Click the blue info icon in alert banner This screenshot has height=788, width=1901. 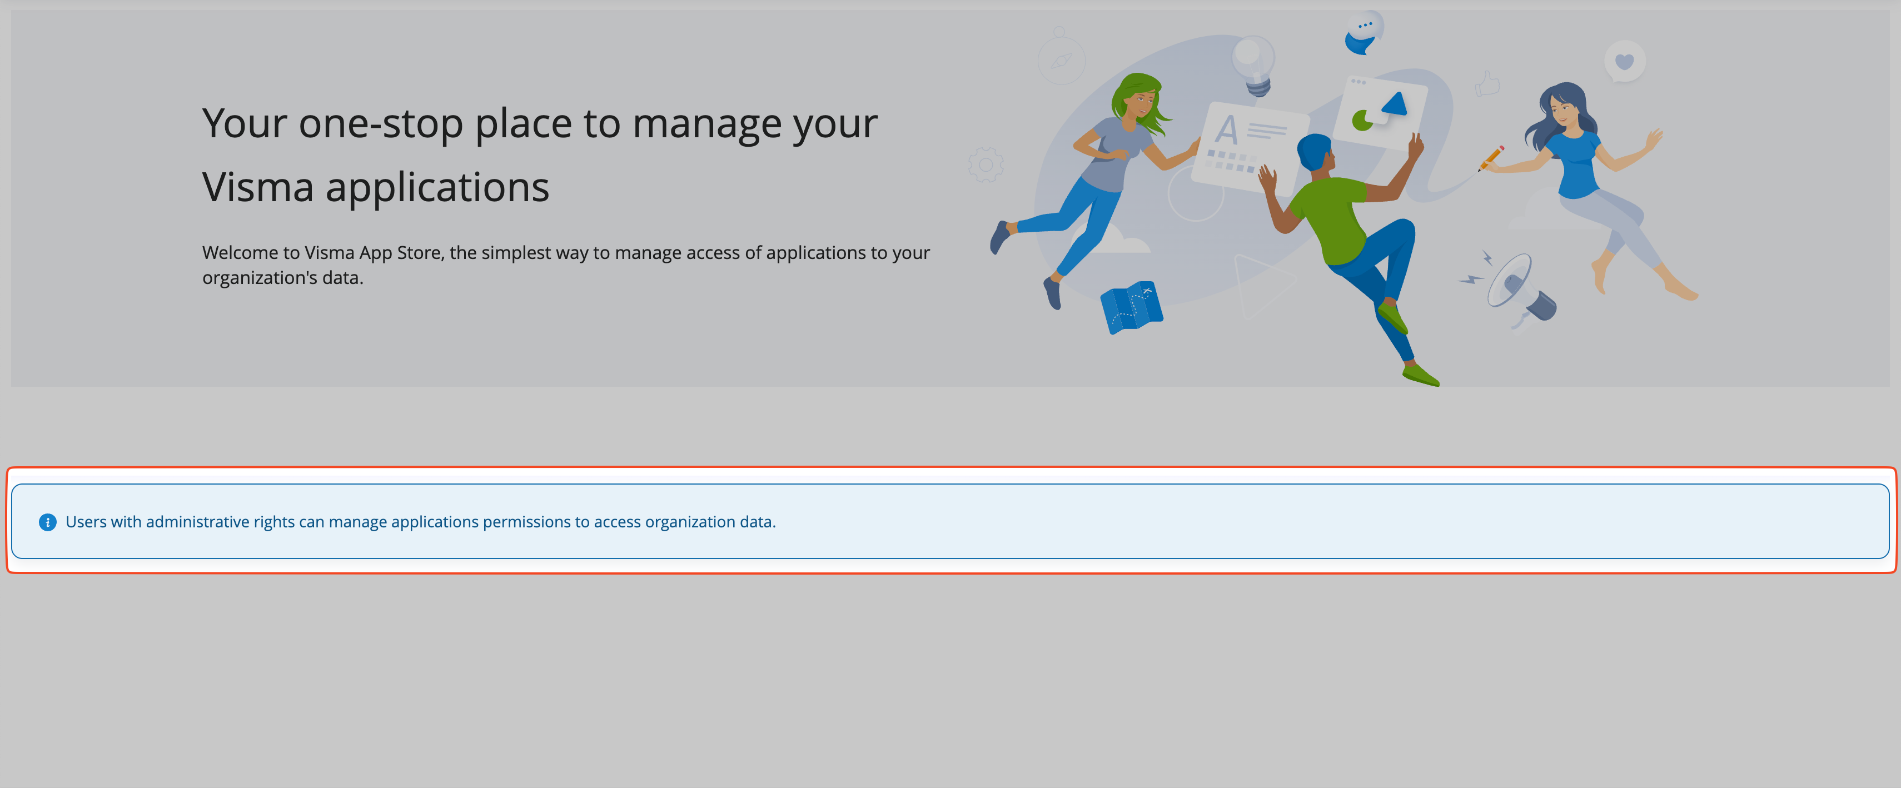(x=47, y=522)
